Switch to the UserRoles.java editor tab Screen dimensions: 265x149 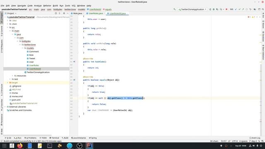coord(96,13)
